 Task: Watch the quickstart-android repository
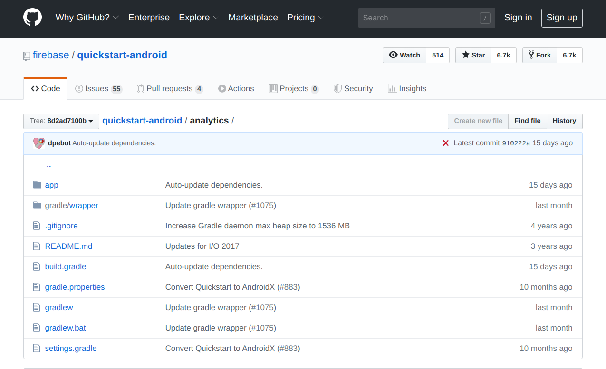tap(404, 55)
